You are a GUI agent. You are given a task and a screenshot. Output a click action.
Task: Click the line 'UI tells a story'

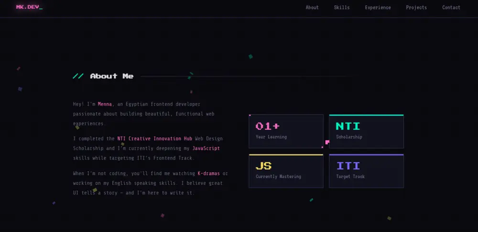tap(95, 193)
